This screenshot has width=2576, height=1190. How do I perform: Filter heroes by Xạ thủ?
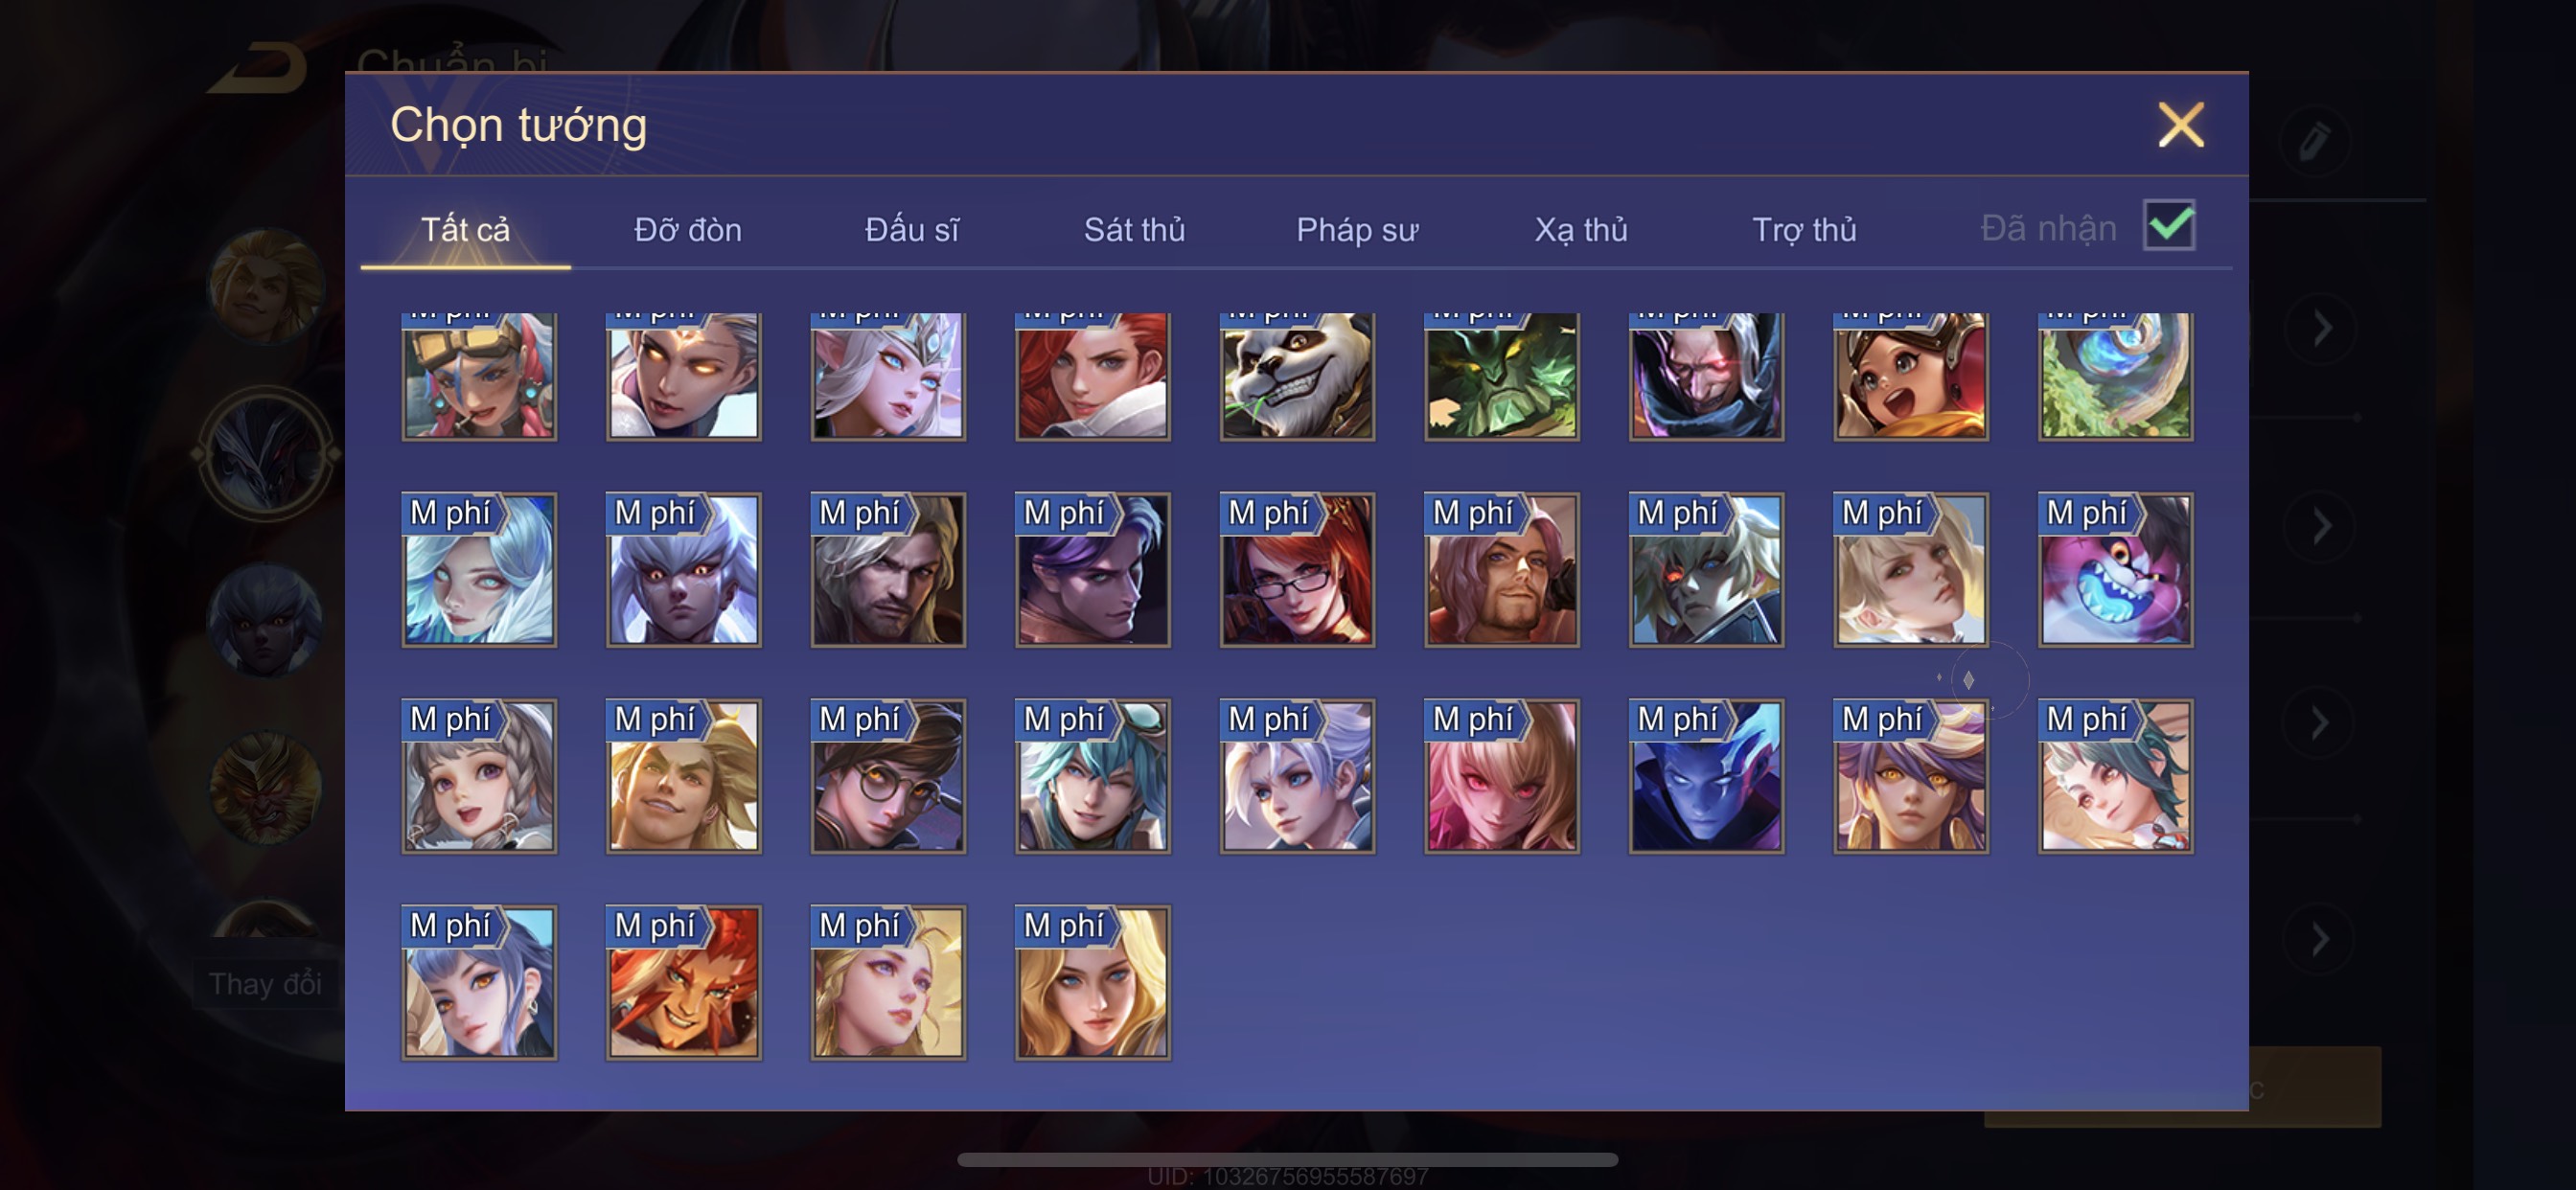[x=1581, y=230]
